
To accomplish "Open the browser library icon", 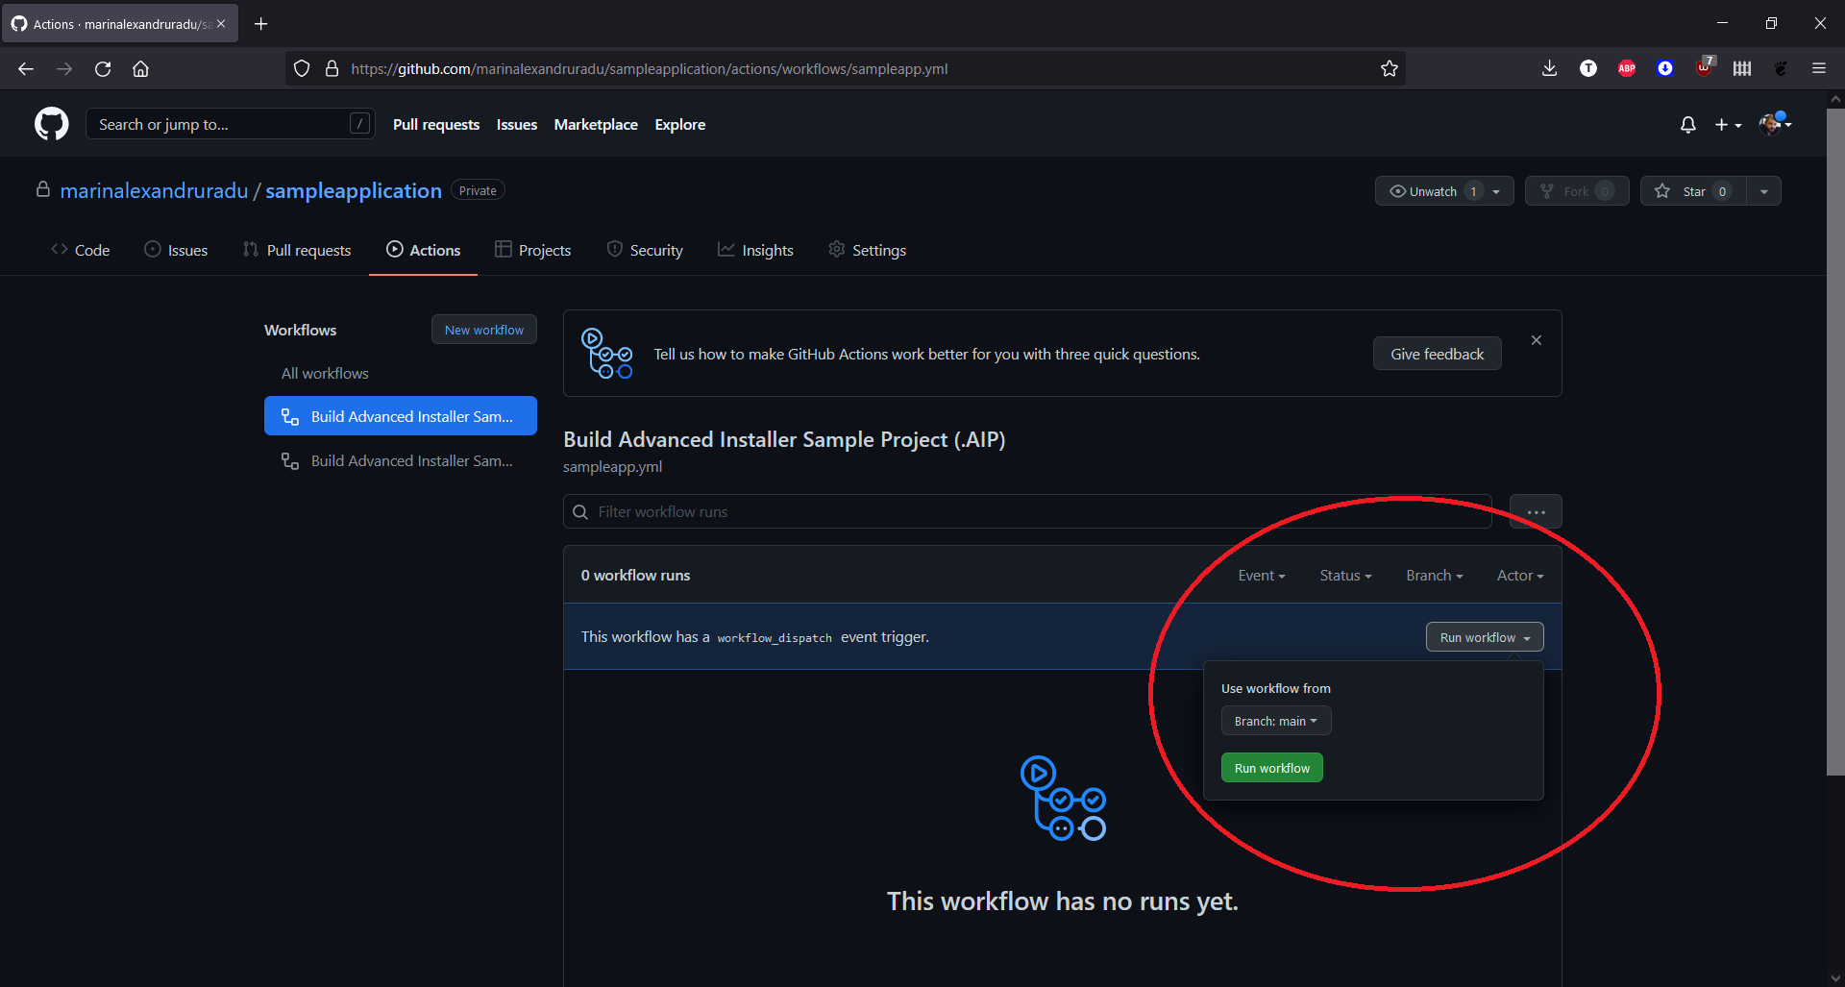I will pos(1742,69).
